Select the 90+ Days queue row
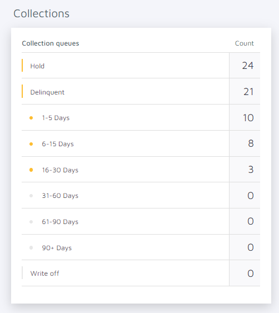 (x=141, y=247)
